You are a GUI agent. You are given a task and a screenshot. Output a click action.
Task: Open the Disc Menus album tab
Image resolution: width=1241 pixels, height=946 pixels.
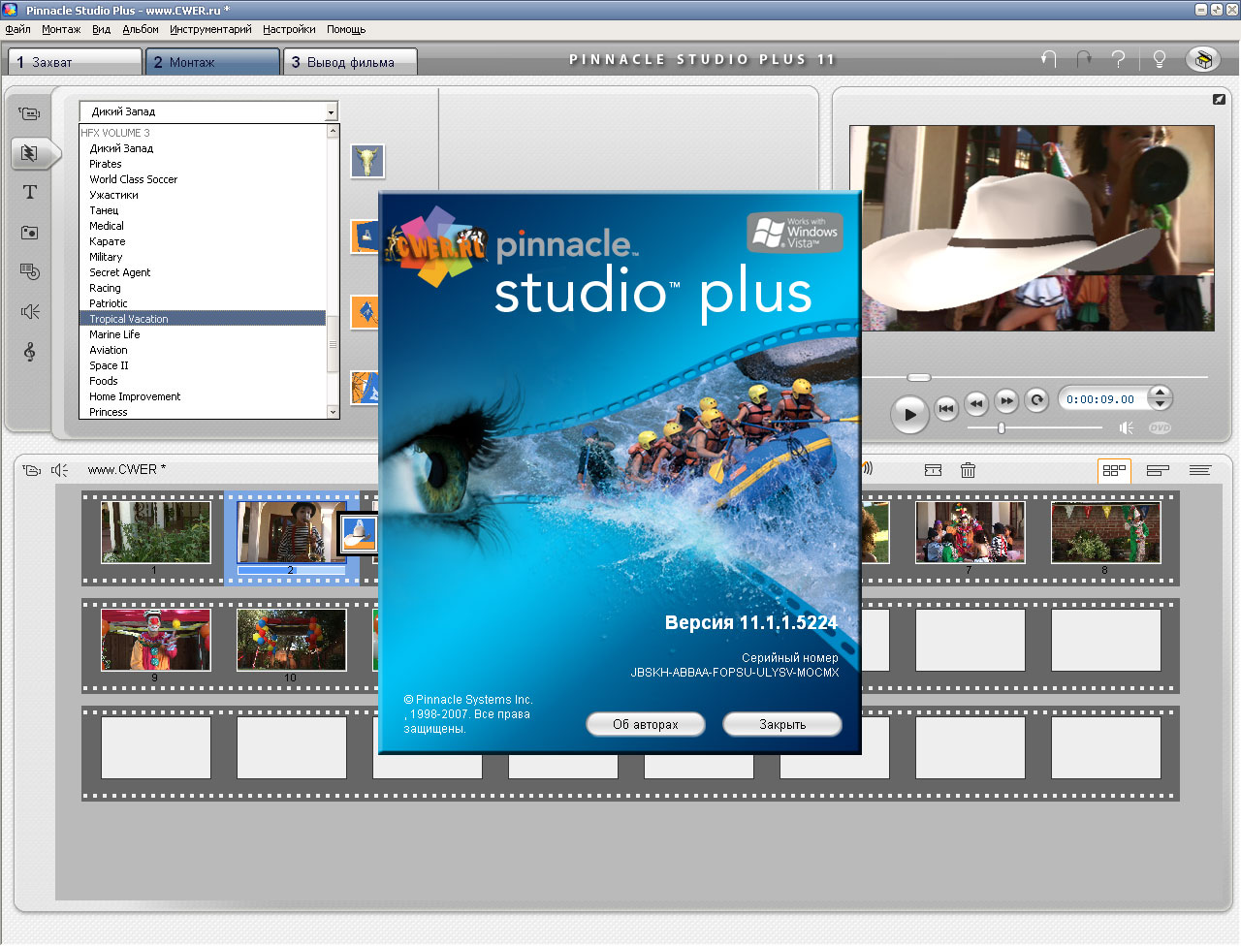point(30,271)
